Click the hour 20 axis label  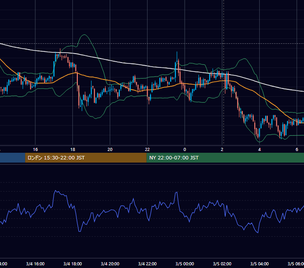[110, 150]
